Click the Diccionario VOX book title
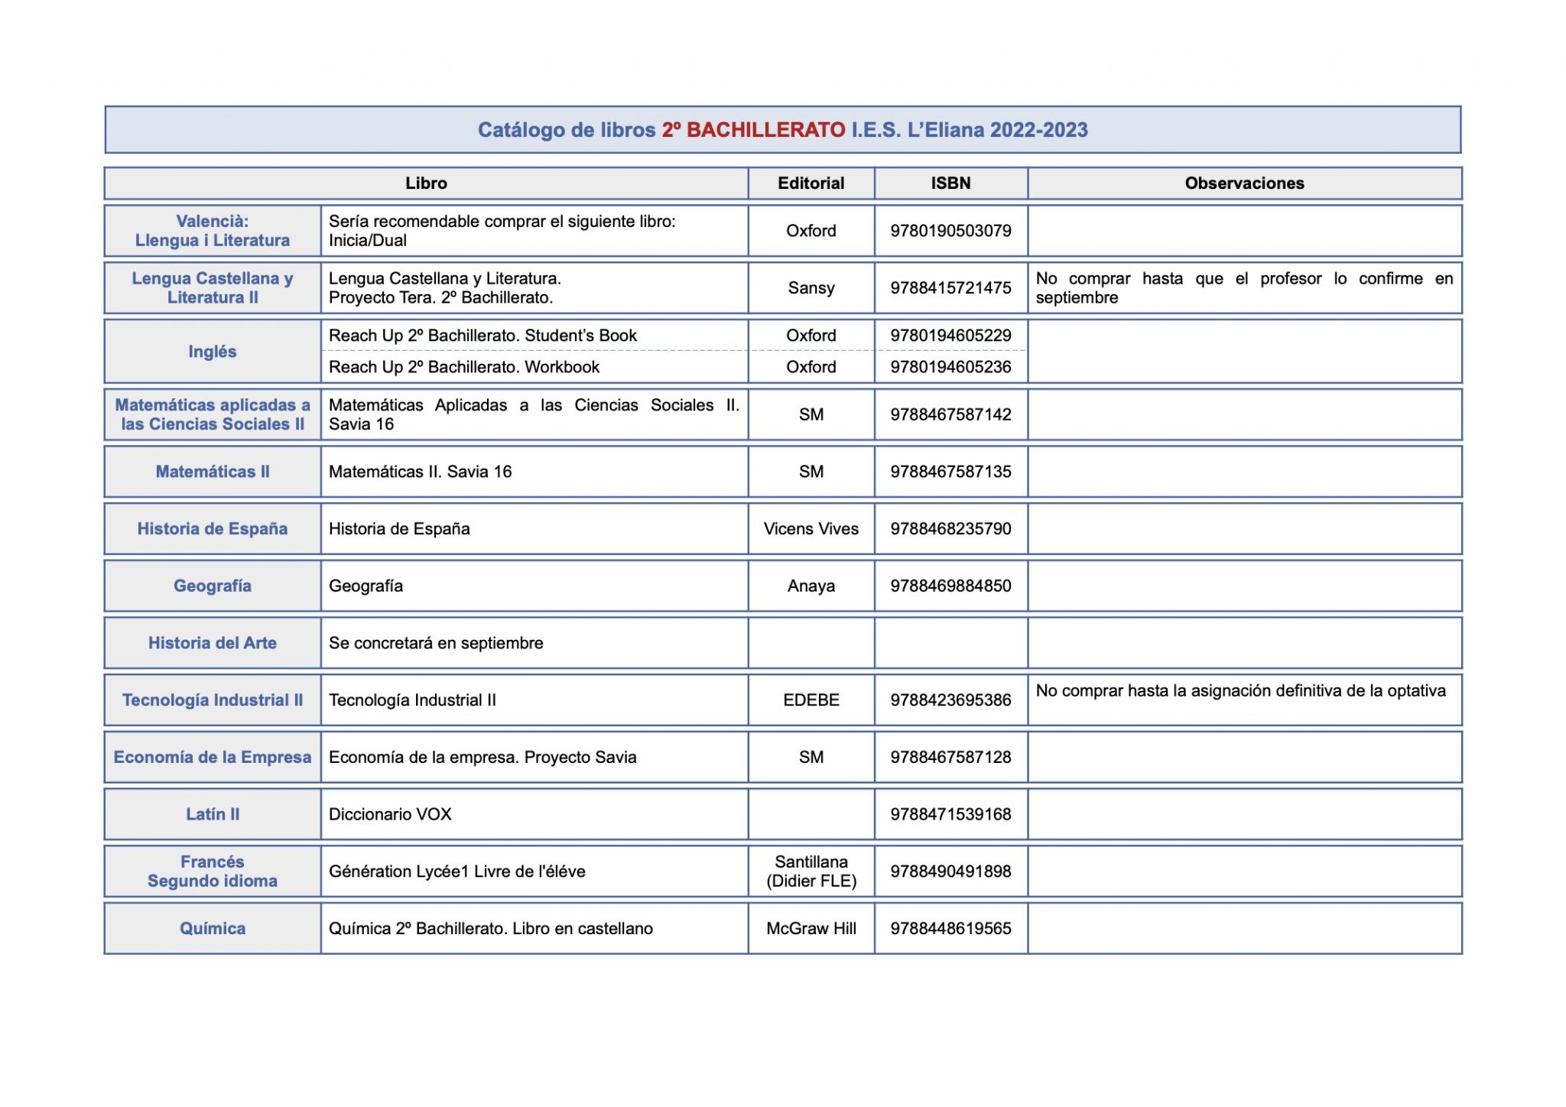Screen dimensions: 1566x1107 tap(390, 814)
